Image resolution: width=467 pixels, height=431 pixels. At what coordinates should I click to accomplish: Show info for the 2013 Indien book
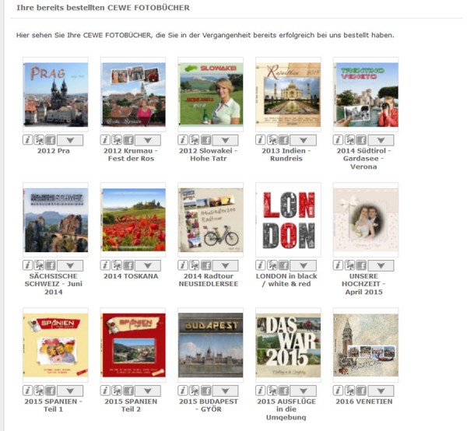click(x=260, y=140)
